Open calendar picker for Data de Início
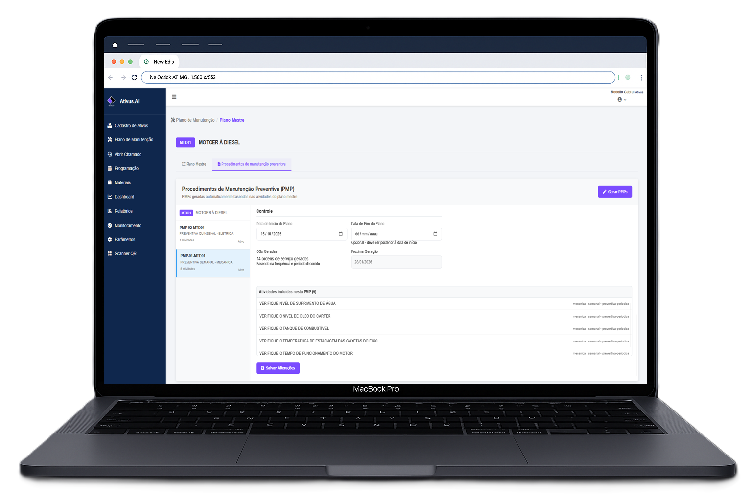The image size is (752, 501). point(341,234)
